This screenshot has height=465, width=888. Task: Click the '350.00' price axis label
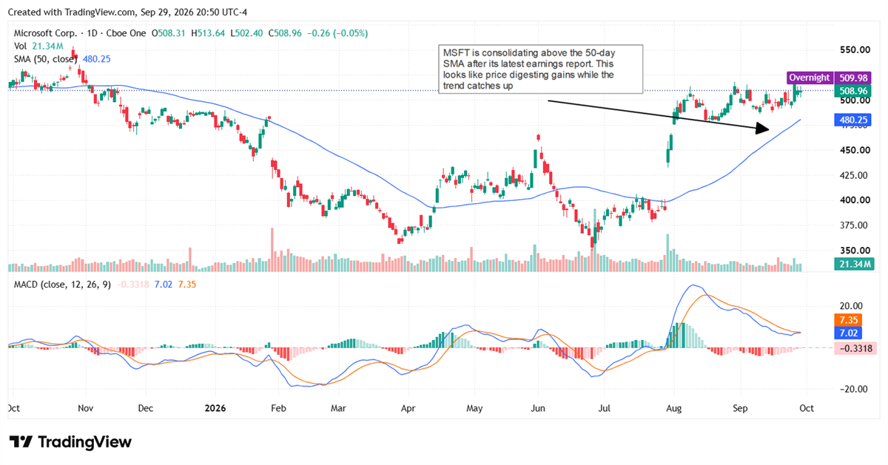pyautogui.click(x=853, y=250)
